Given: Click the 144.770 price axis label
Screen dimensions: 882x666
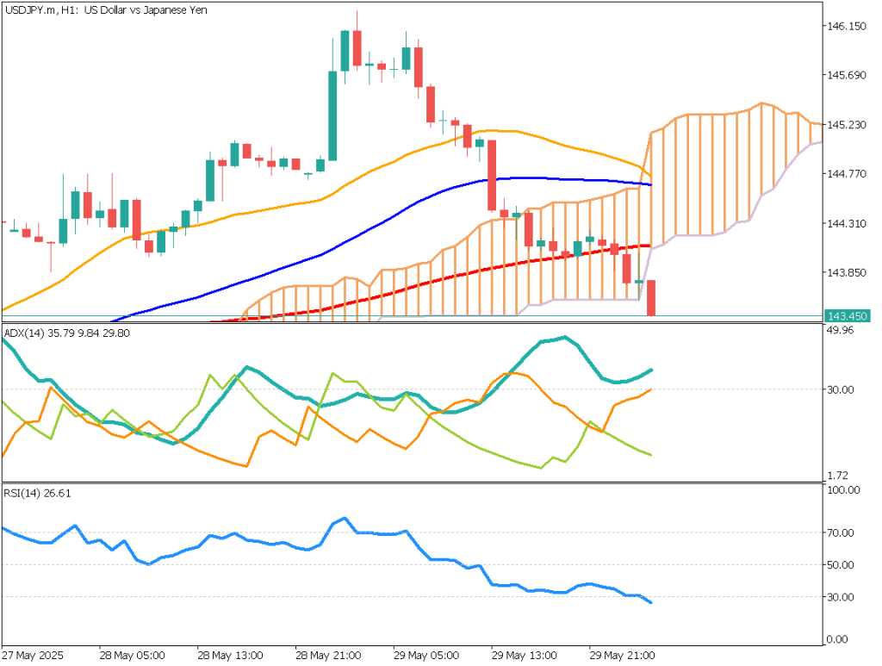Looking at the screenshot, I should tap(846, 174).
